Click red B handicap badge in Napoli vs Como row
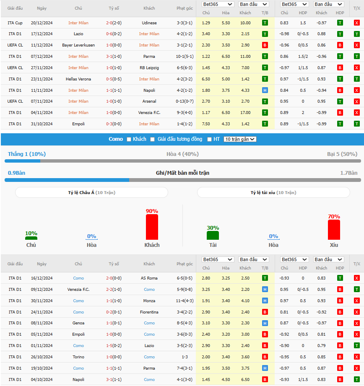Viewport: 364px width, 386px height. click(340, 380)
